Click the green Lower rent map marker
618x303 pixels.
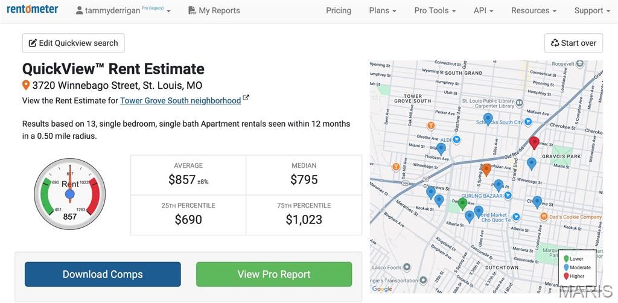coord(462,203)
